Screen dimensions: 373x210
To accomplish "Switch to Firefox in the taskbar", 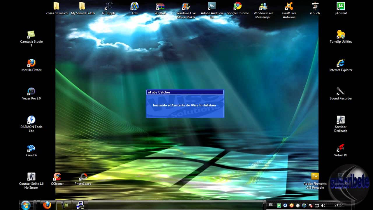I will [x=47, y=205].
